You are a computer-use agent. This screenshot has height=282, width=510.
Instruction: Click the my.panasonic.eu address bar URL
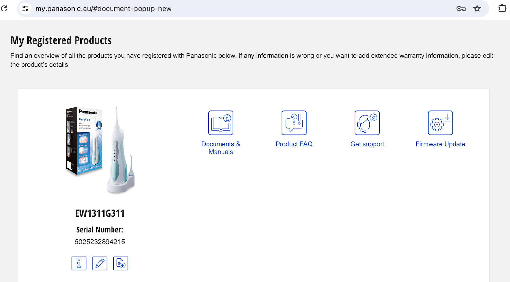coord(103,9)
